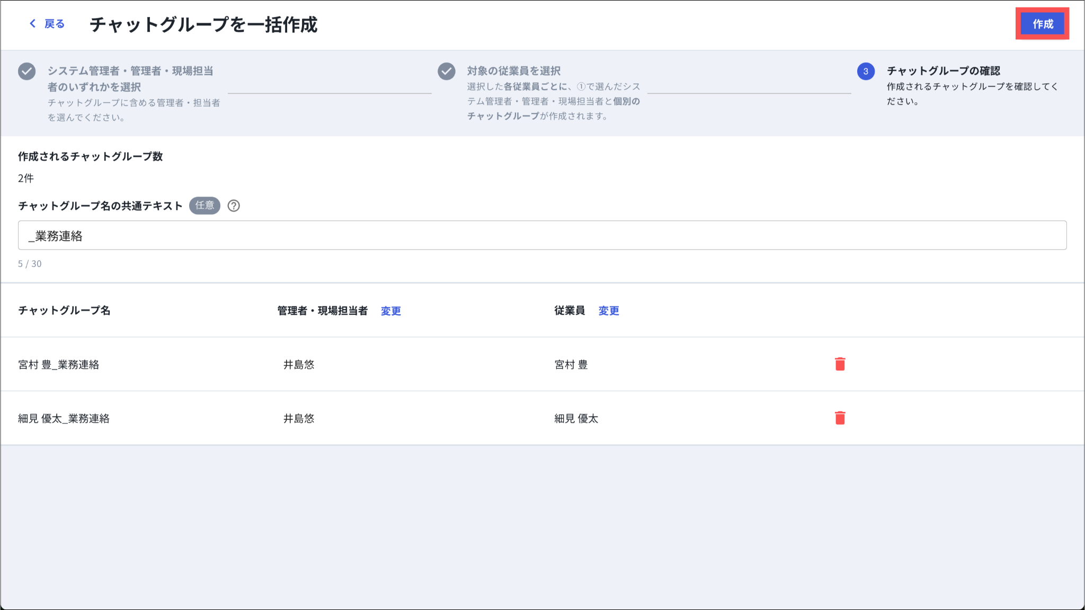Screen dimensions: 1085x610
Task: Click chat group name 細見 優太_業務連絡
Action: (x=64, y=419)
